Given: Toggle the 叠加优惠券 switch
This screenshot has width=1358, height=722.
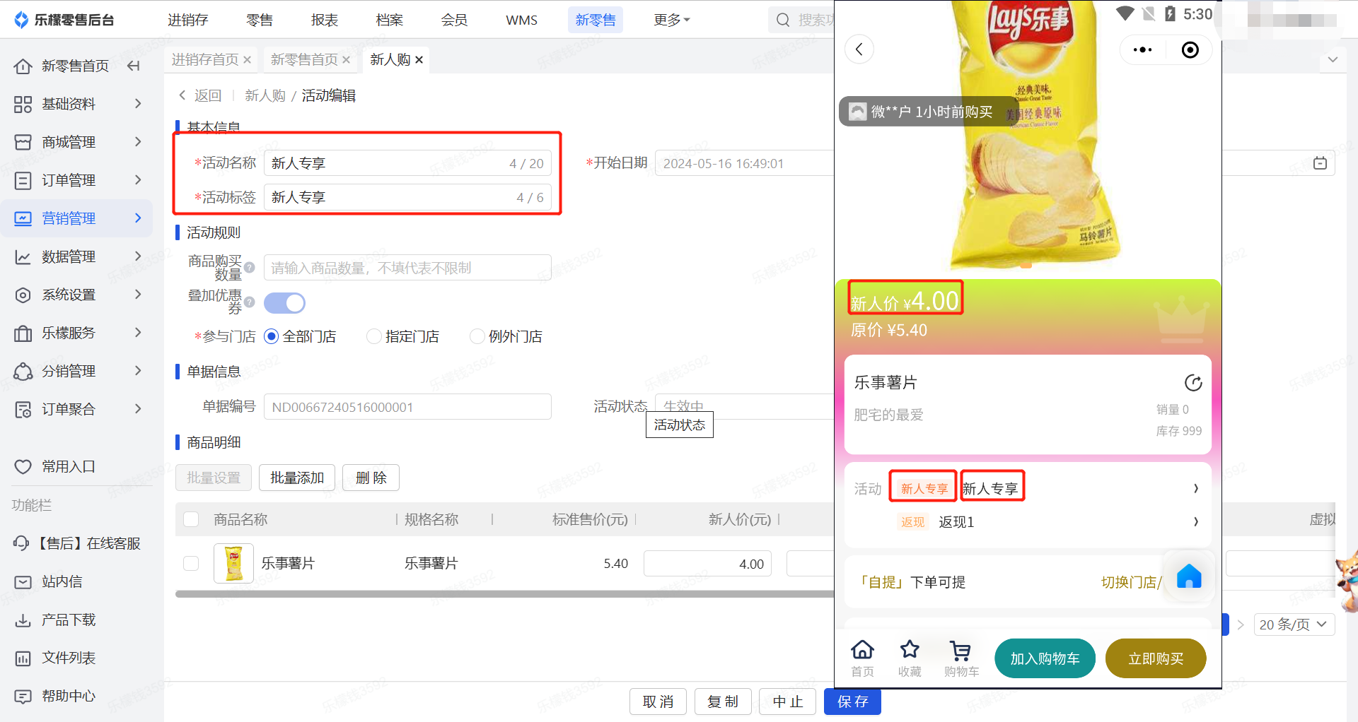Looking at the screenshot, I should click(284, 303).
